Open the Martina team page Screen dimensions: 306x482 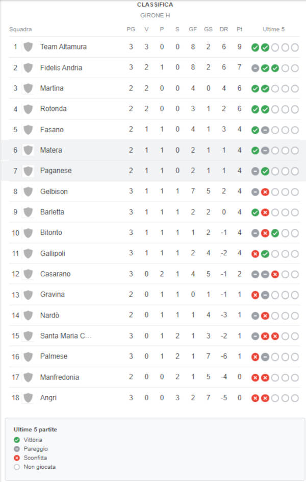[x=52, y=88]
